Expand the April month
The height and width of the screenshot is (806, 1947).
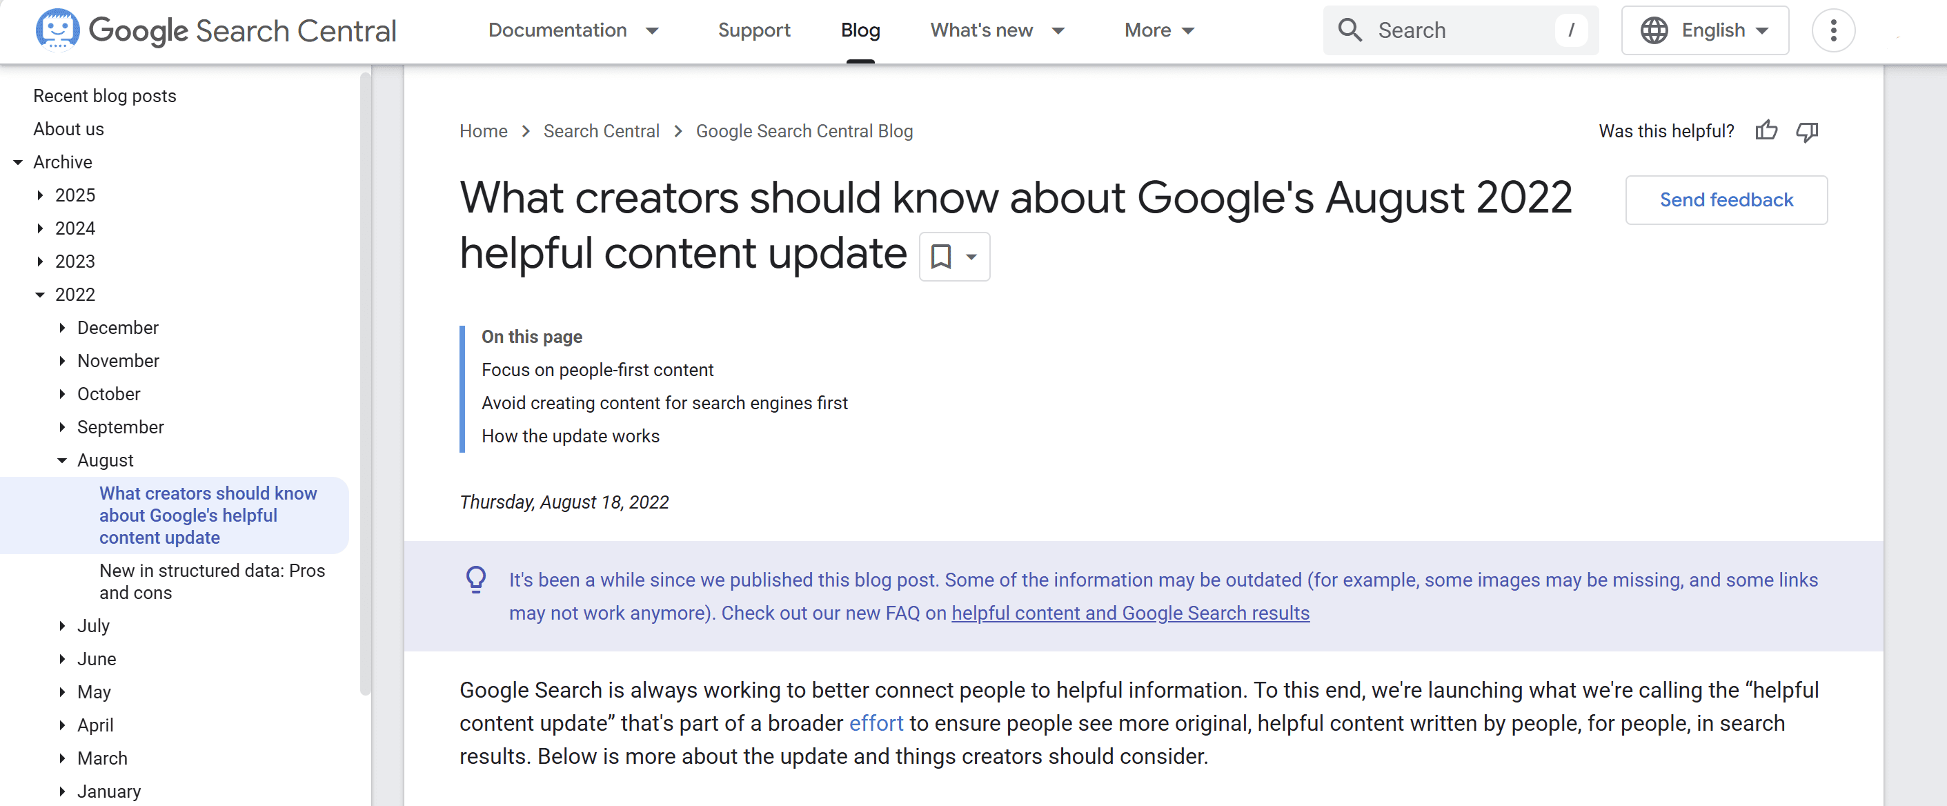coord(62,725)
